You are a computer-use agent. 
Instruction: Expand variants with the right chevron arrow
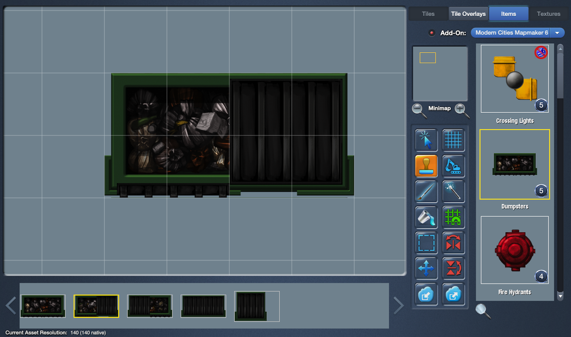click(398, 306)
